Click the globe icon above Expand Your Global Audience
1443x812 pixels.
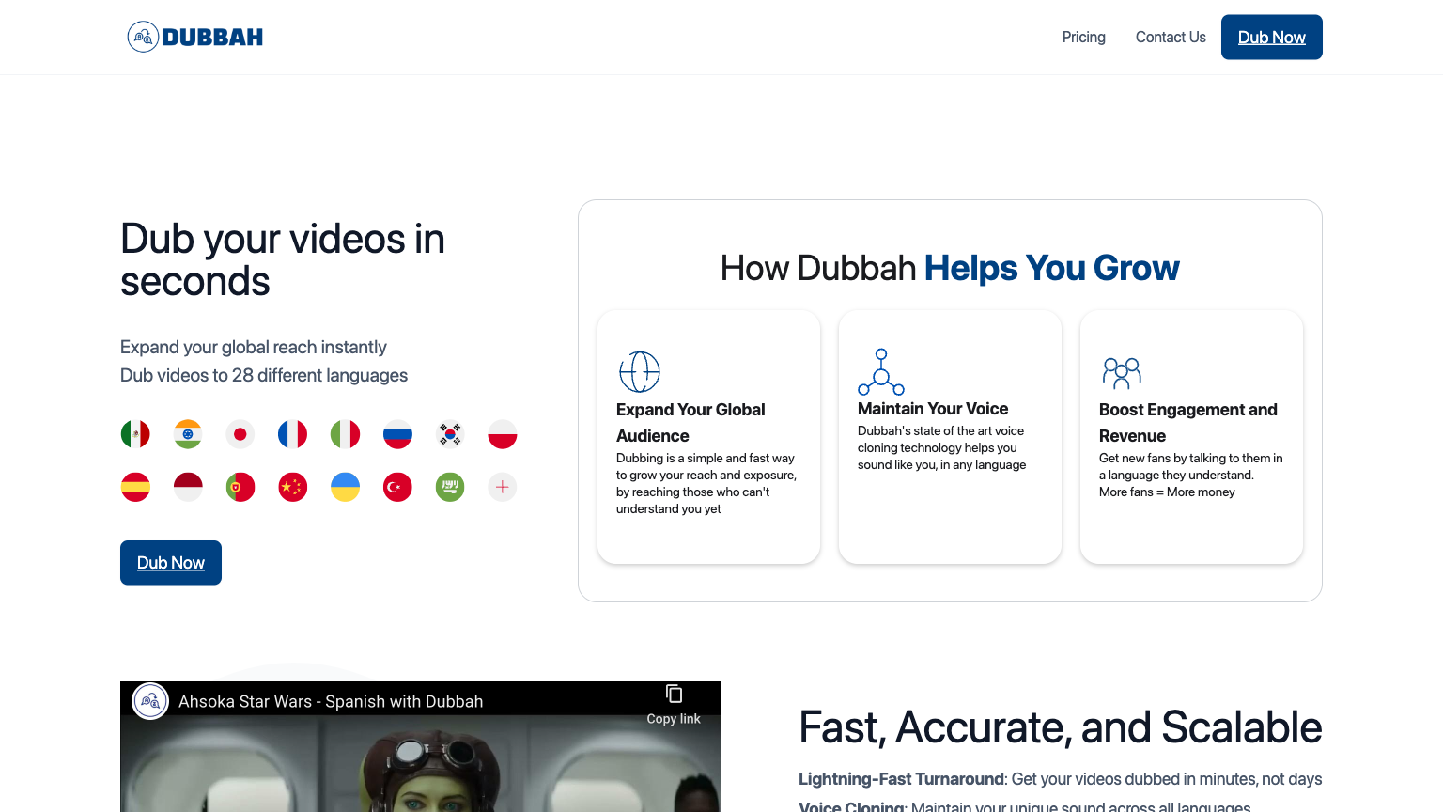pos(640,371)
